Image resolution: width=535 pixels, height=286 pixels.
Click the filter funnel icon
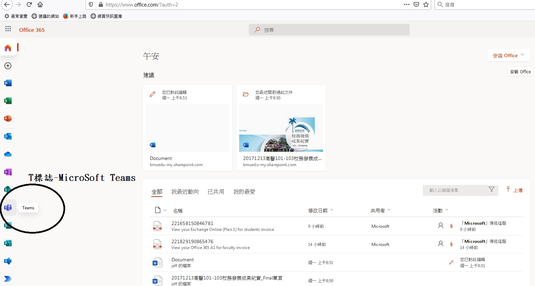(x=491, y=189)
